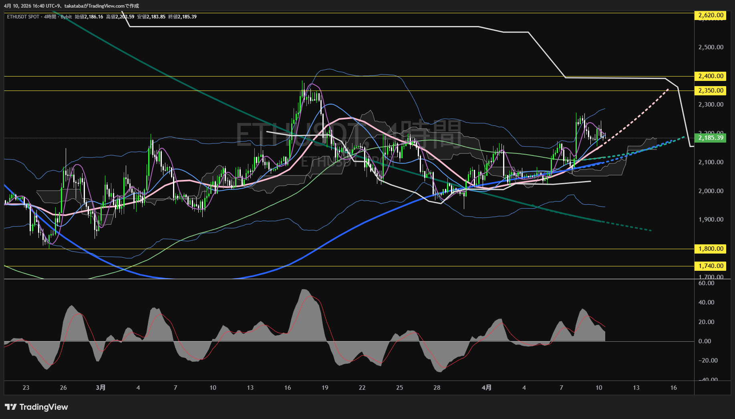This screenshot has height=419, width=735.
Task: Click the 28 date mark on the time axis
Action: pos(437,387)
